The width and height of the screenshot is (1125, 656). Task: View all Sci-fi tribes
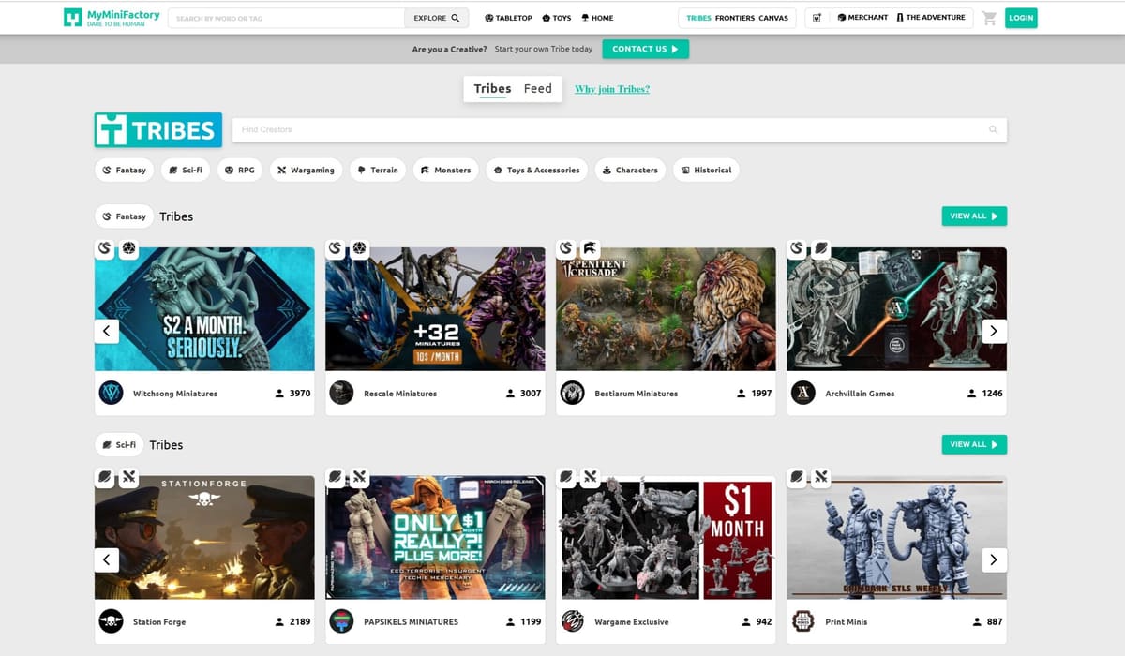[x=974, y=444]
